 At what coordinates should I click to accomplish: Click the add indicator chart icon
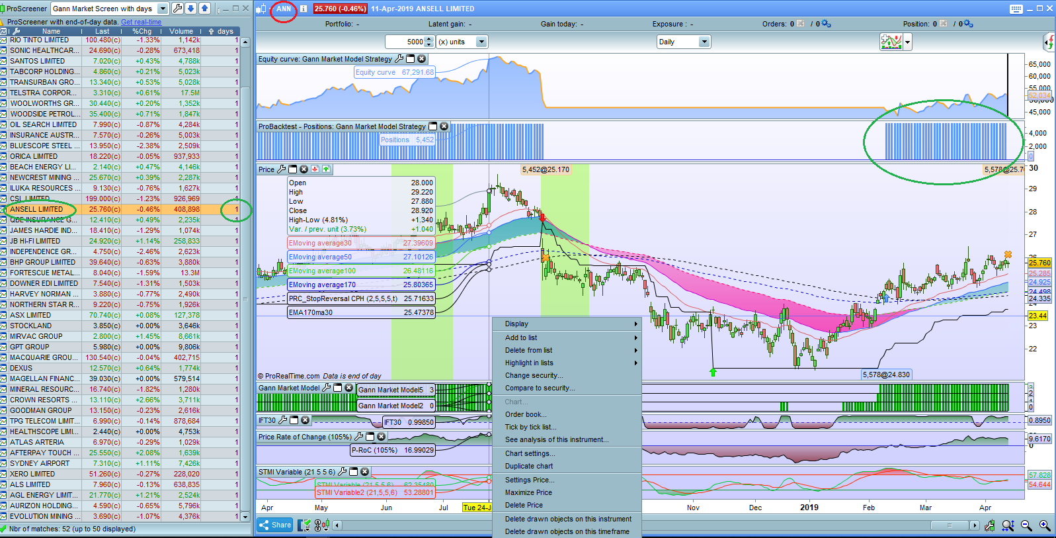tap(891, 42)
